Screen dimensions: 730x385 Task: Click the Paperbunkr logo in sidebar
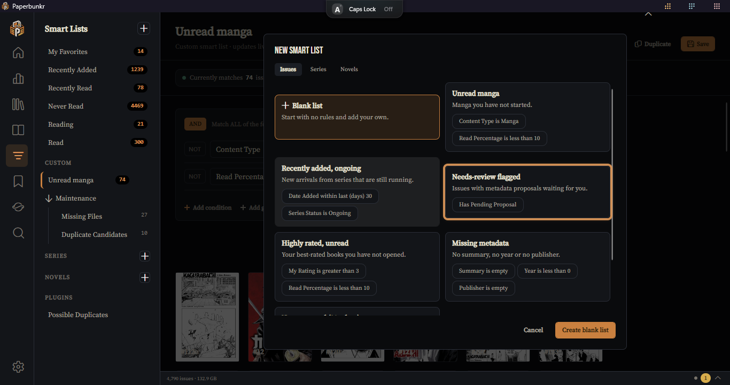17,28
